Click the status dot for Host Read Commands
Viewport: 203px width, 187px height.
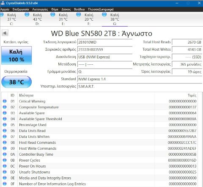pyautogui.click(x=5, y=143)
